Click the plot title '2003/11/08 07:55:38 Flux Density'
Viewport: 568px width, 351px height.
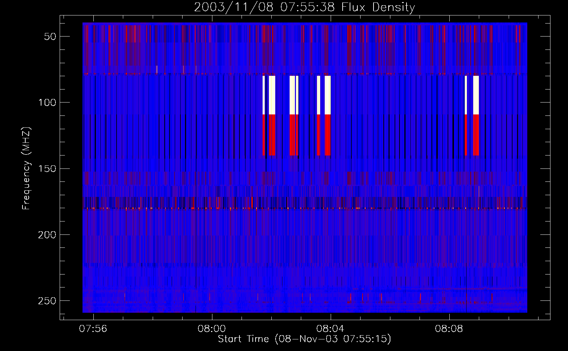tap(304, 7)
